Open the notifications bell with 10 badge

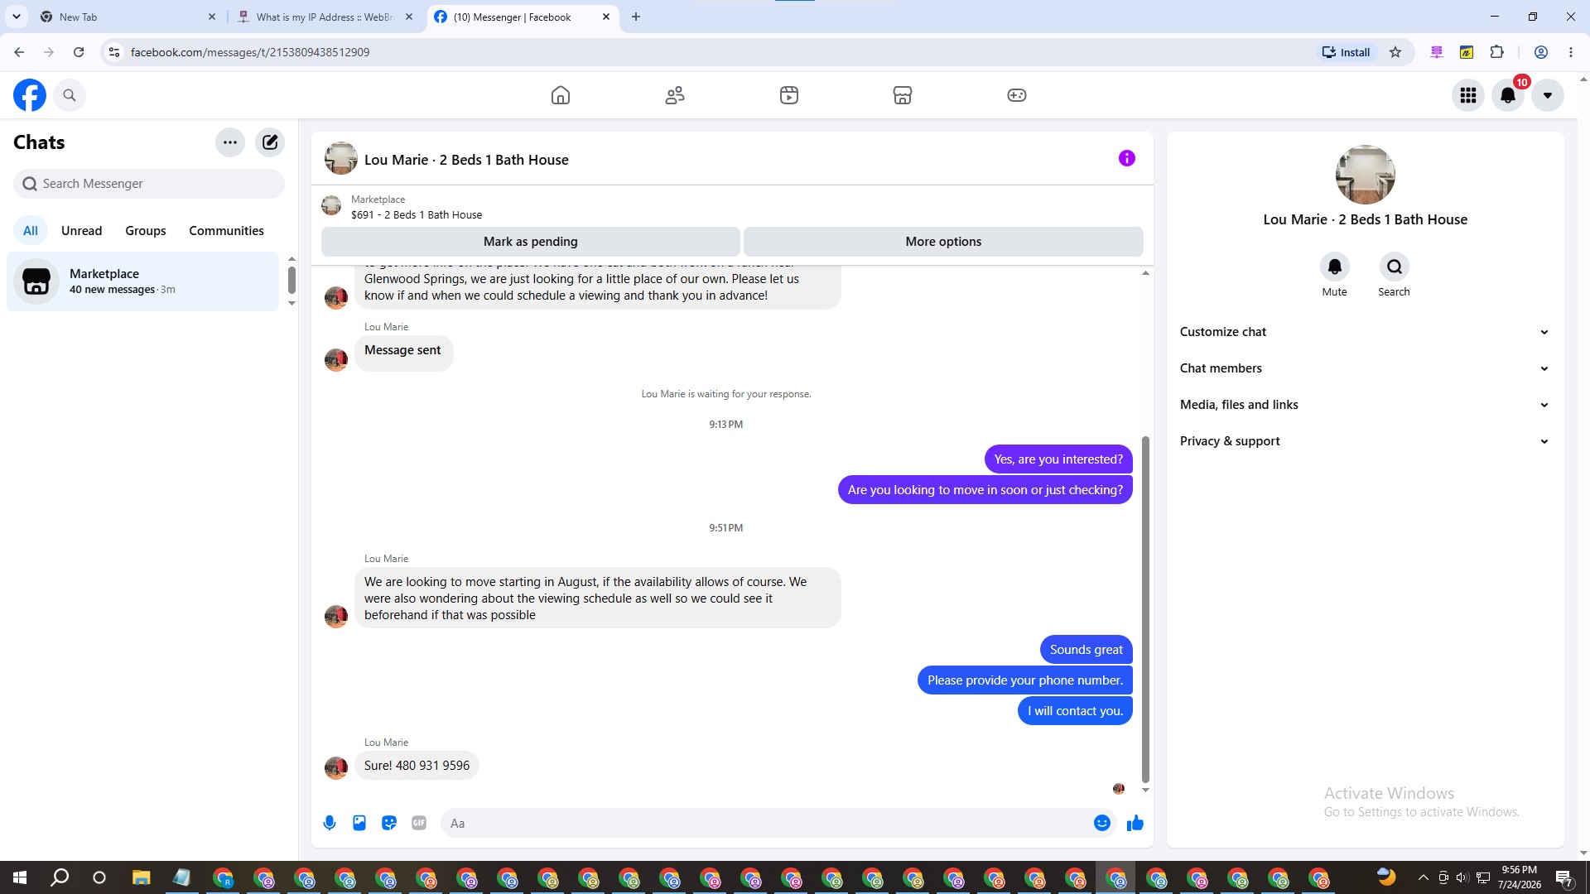(1509, 95)
